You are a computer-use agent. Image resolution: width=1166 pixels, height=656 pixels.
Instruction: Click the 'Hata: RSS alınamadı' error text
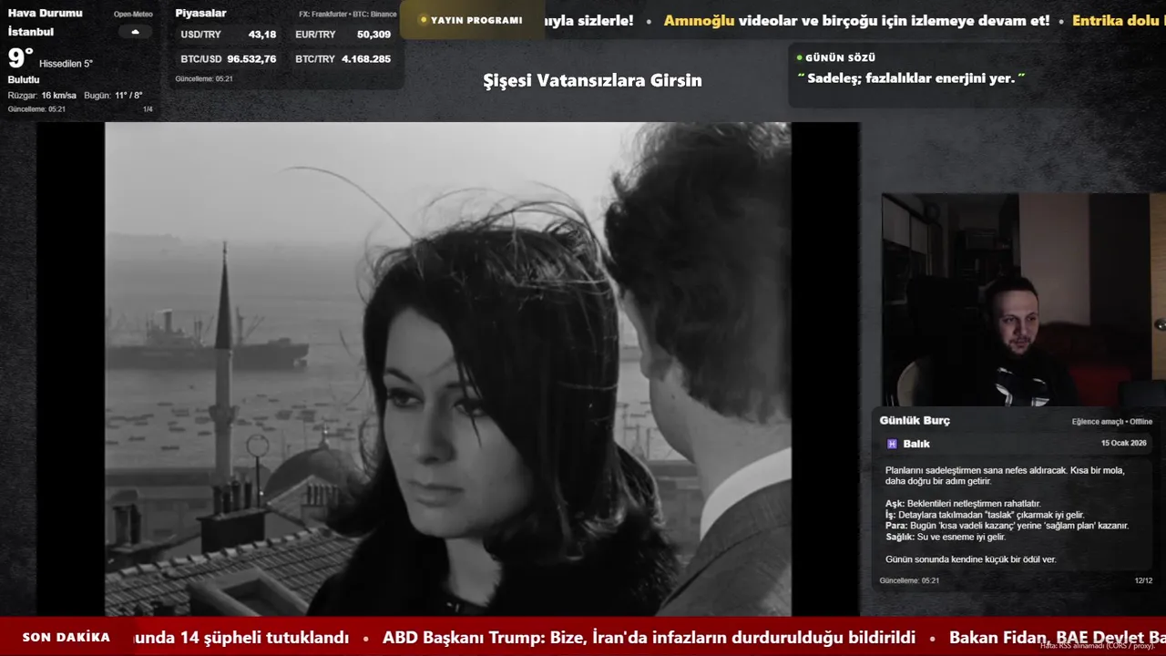pos(1098,645)
